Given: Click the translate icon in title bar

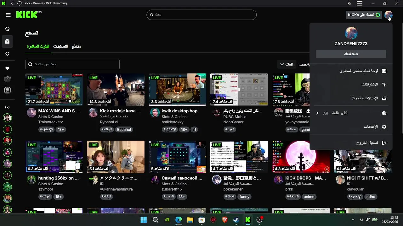Looking at the screenshot, I should (x=349, y=3).
